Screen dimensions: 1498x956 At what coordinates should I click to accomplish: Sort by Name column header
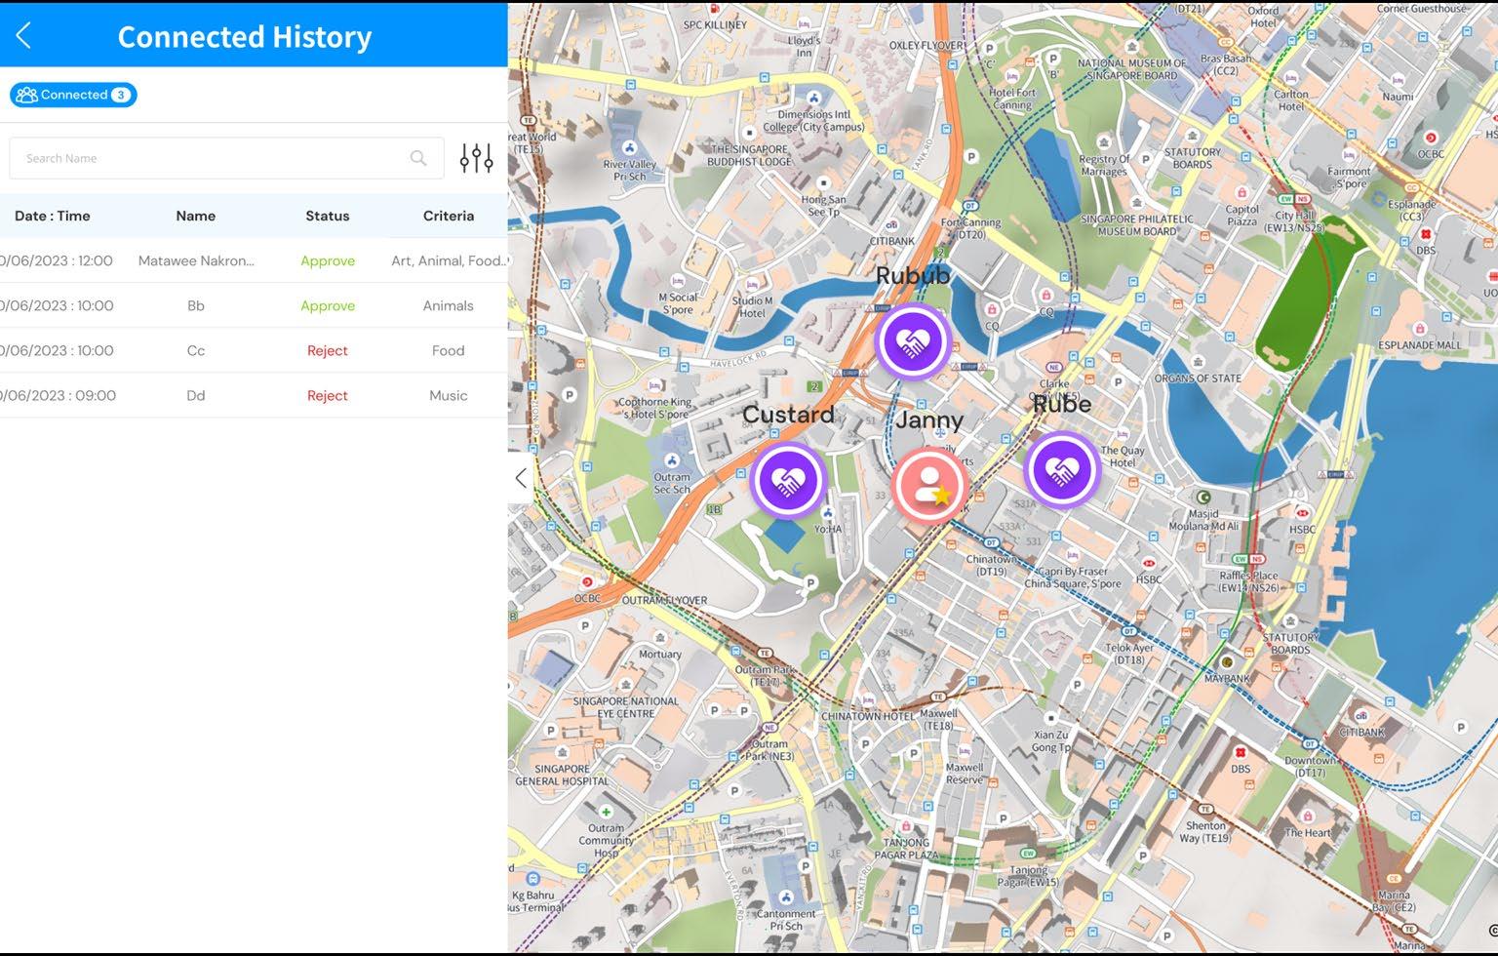[196, 216]
